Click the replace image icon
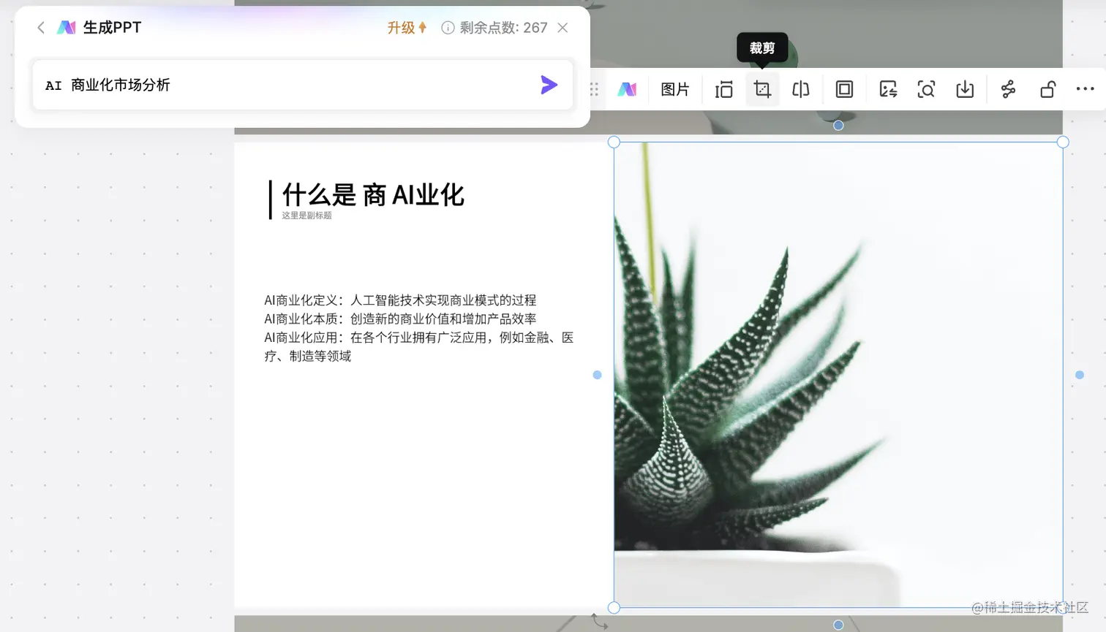The height and width of the screenshot is (632, 1106). point(887,88)
